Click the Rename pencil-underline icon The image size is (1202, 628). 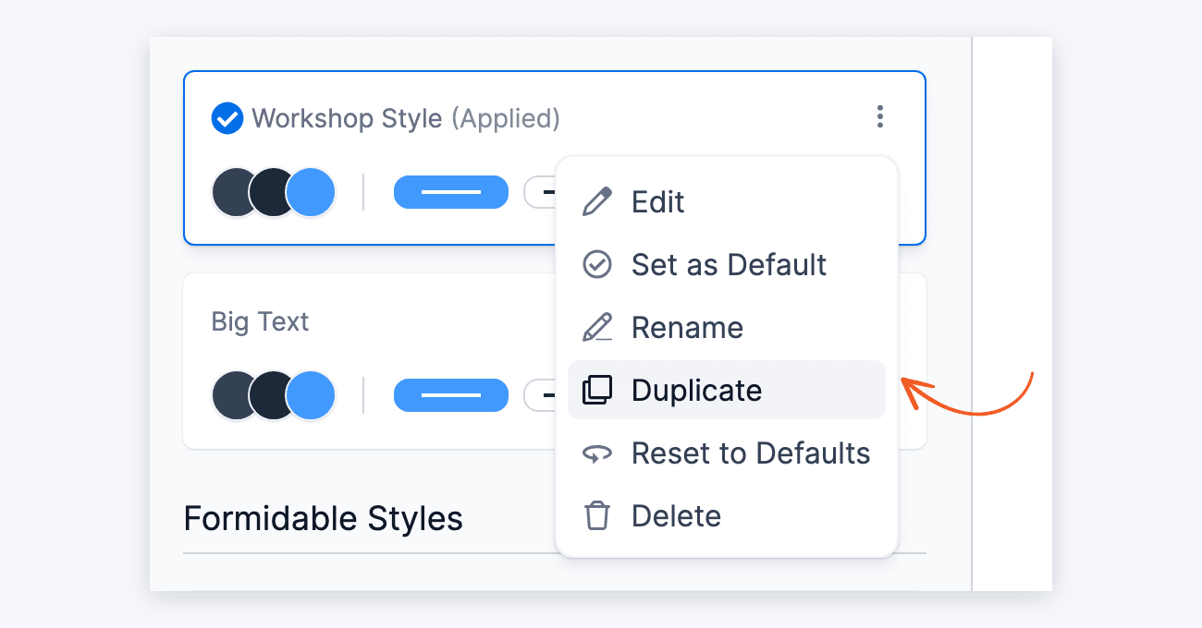click(597, 327)
